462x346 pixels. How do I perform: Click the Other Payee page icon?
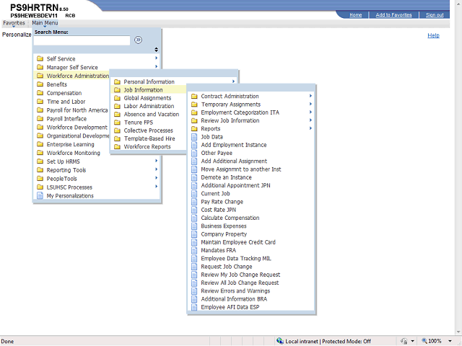click(194, 153)
